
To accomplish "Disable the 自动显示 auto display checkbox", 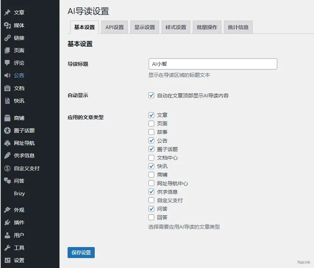I will pyautogui.click(x=151, y=95).
